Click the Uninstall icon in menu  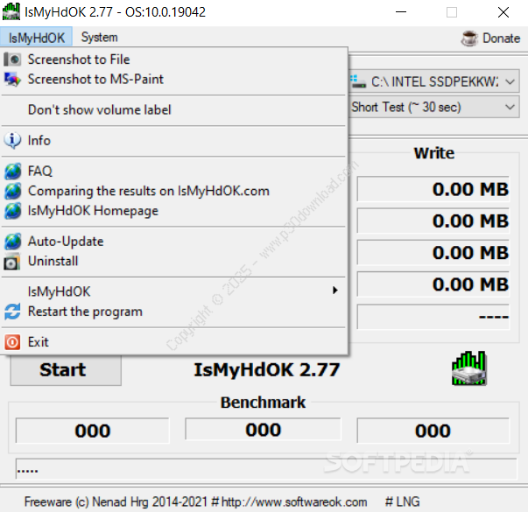(12, 262)
